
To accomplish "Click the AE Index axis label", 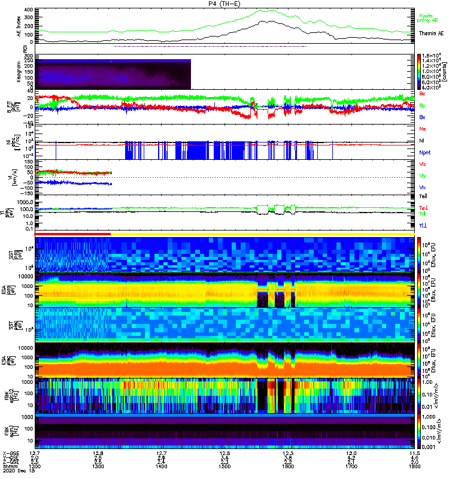I will (x=19, y=26).
